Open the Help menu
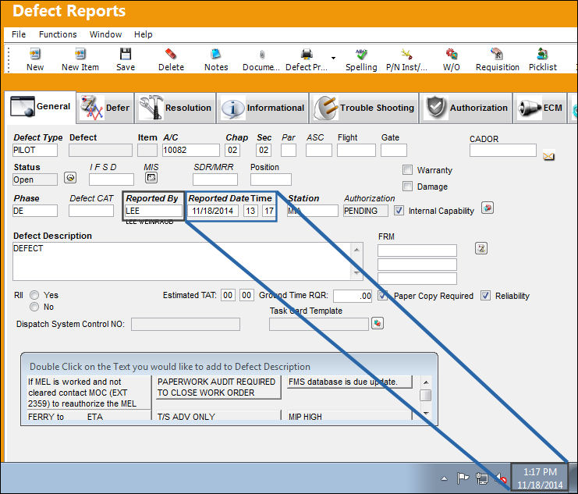 143,34
